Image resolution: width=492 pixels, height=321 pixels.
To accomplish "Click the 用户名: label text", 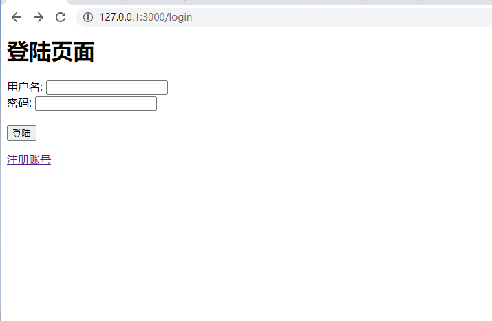I will coord(25,87).
